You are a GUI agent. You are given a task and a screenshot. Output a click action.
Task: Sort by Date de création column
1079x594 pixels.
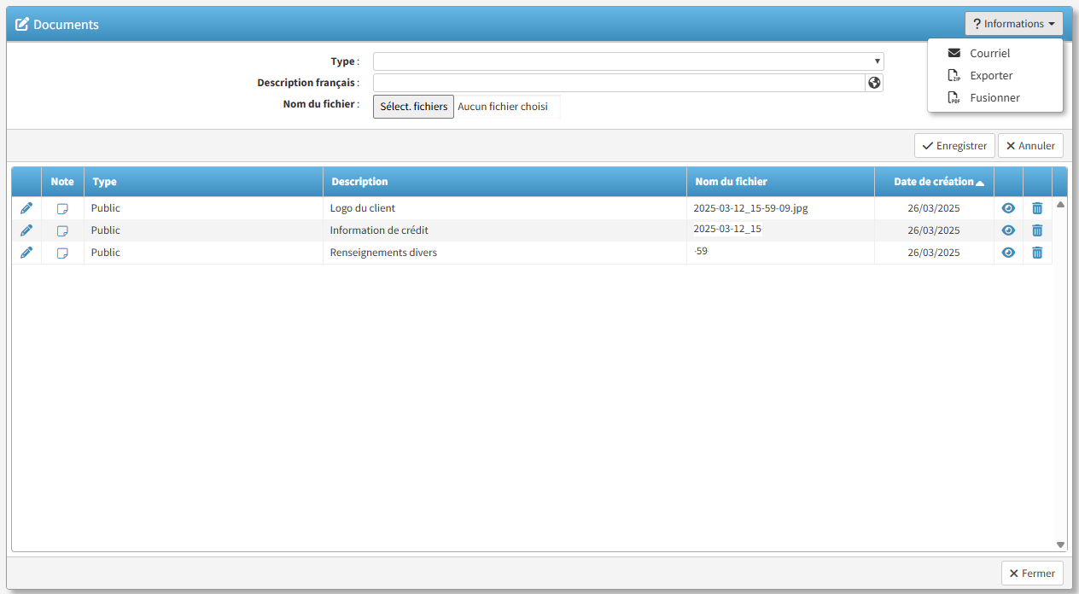pos(934,182)
